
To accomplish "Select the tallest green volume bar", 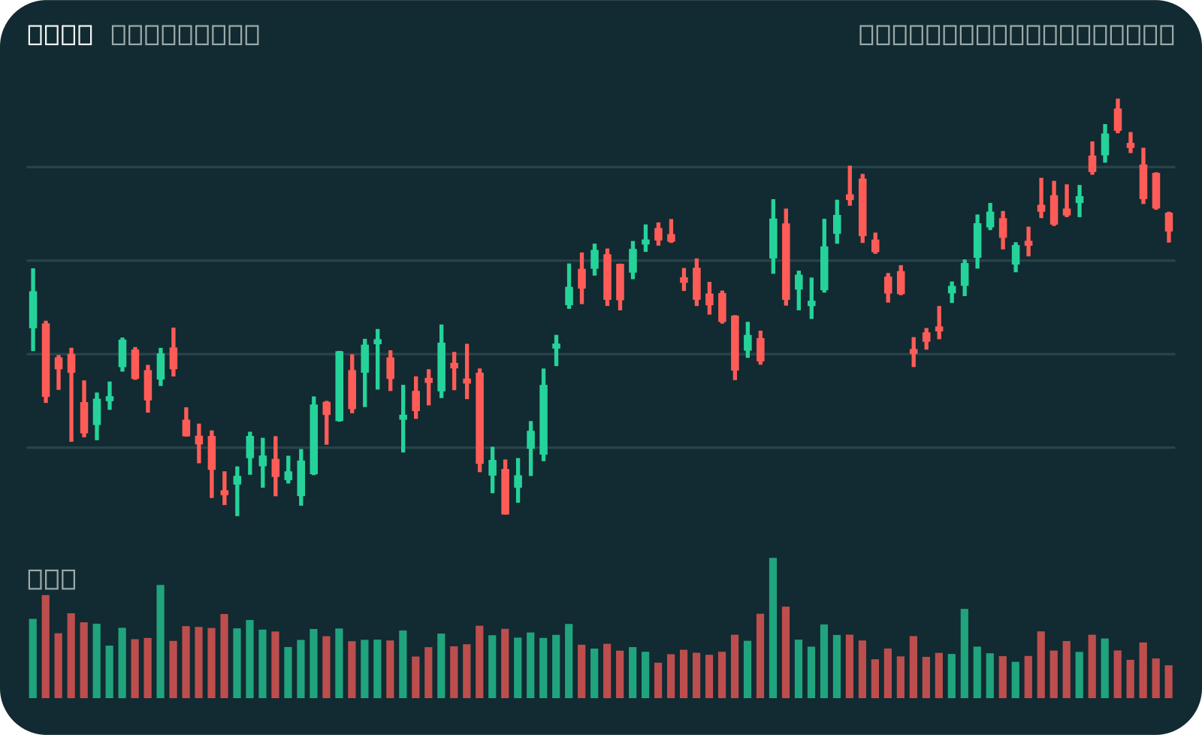I will (773, 628).
